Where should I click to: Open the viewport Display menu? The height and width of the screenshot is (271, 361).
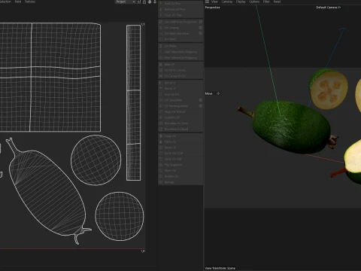point(241,2)
